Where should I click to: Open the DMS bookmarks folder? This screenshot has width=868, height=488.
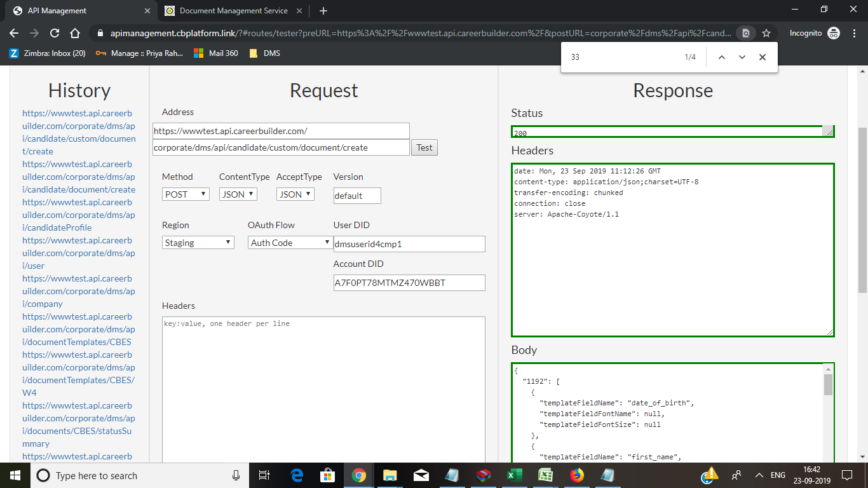click(264, 53)
